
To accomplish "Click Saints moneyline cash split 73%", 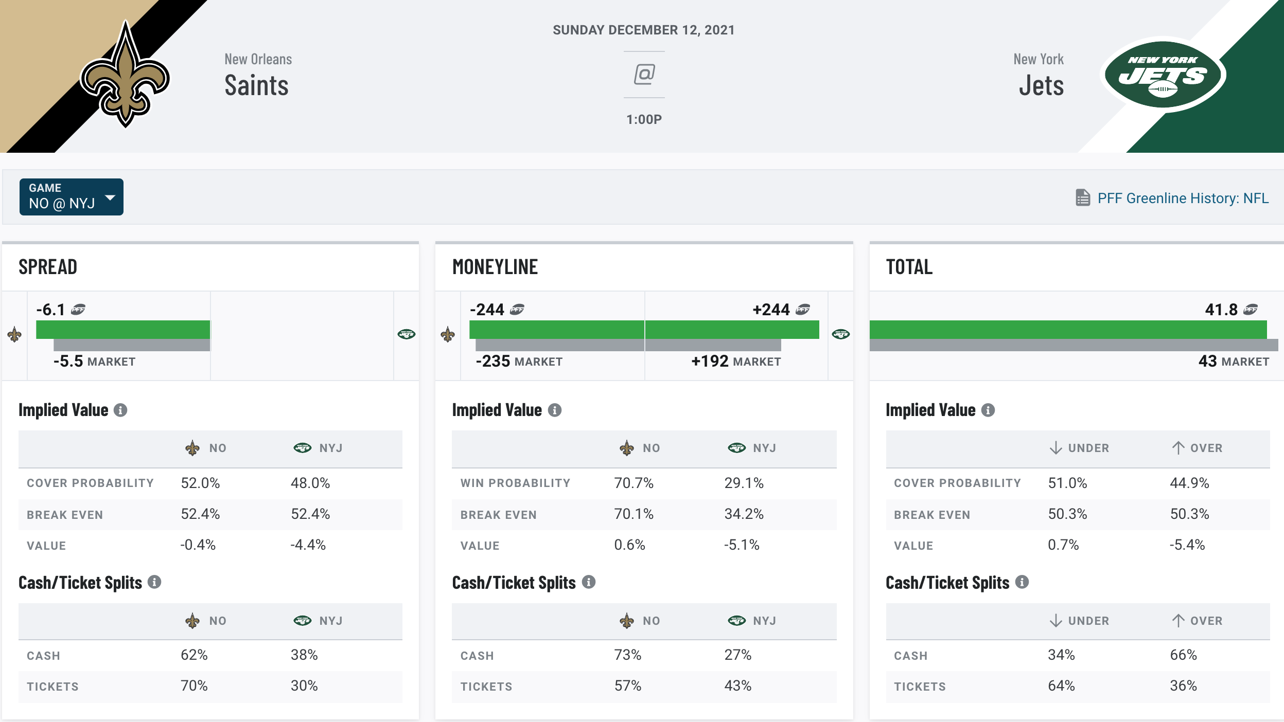I will coord(628,655).
